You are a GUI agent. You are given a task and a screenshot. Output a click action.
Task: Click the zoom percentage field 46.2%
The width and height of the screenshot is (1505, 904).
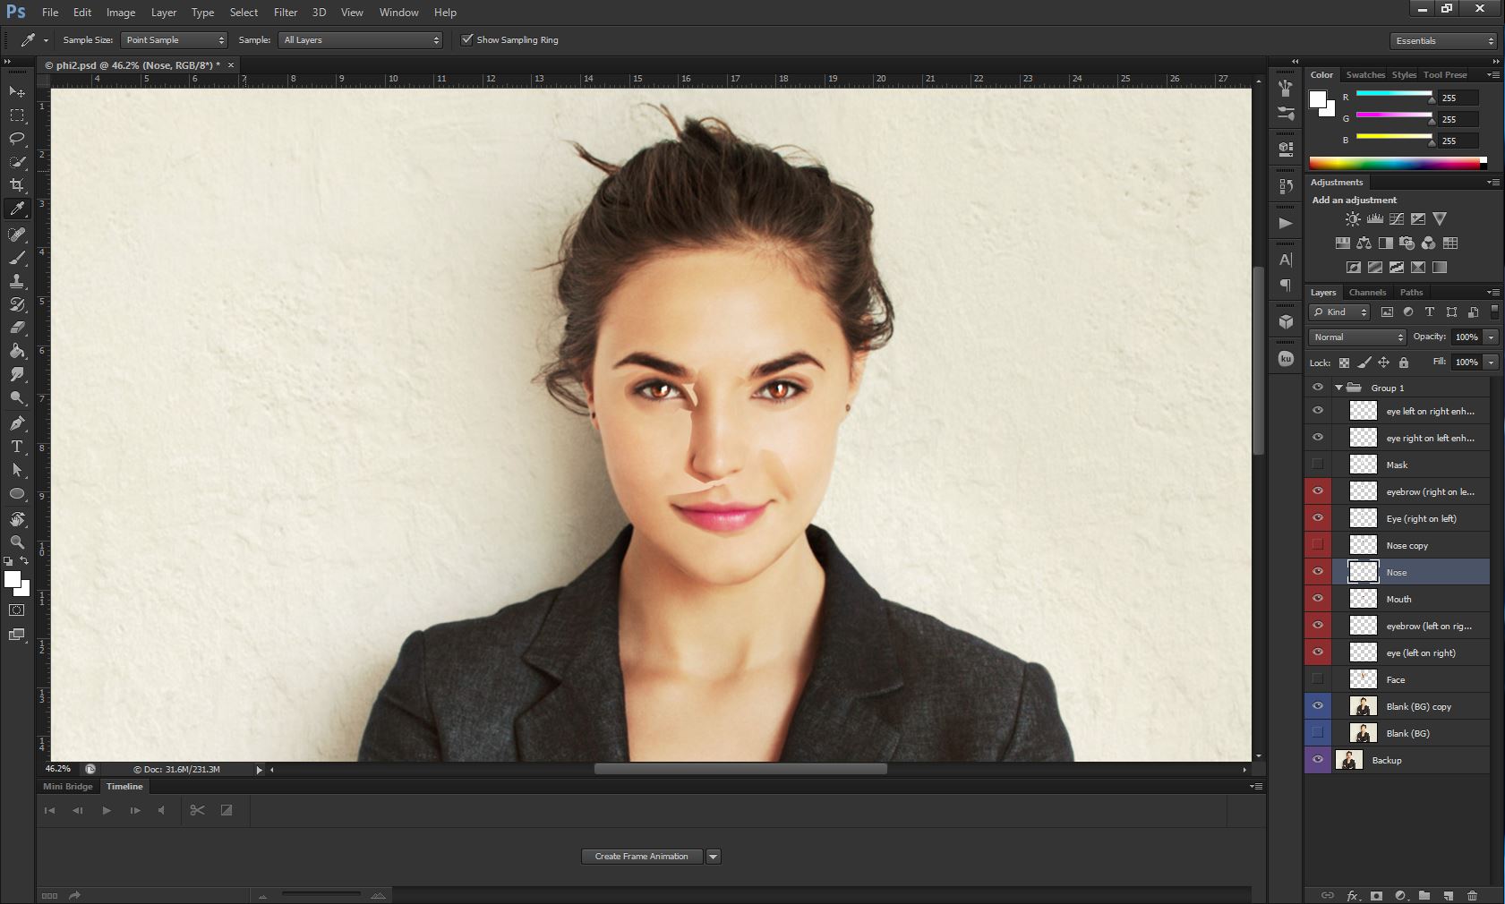pyautogui.click(x=58, y=769)
